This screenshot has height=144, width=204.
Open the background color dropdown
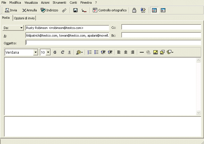[x=170, y=52]
